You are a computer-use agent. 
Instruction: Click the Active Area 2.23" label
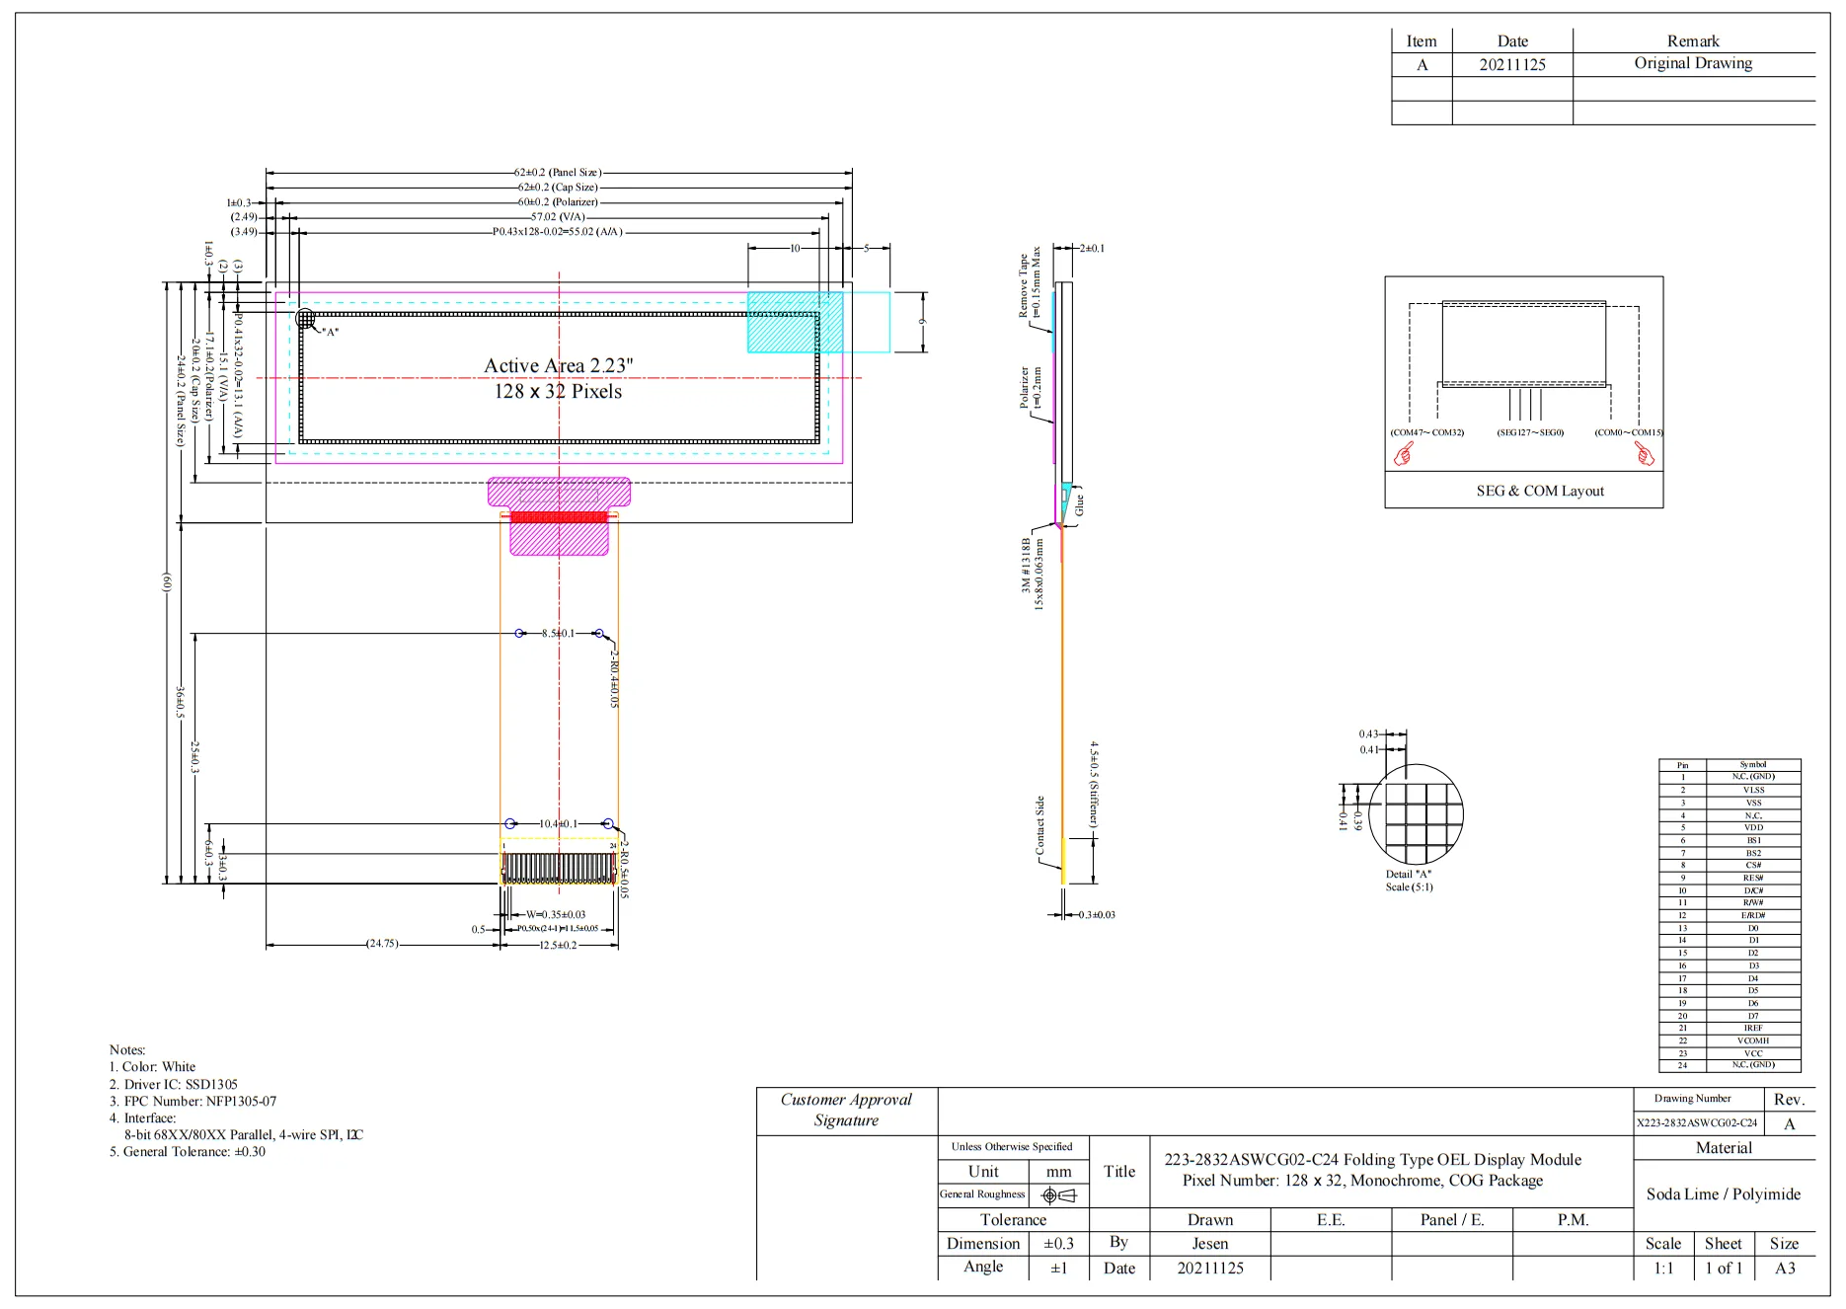click(559, 366)
